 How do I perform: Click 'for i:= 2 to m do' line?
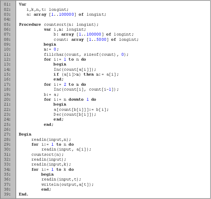65,84
